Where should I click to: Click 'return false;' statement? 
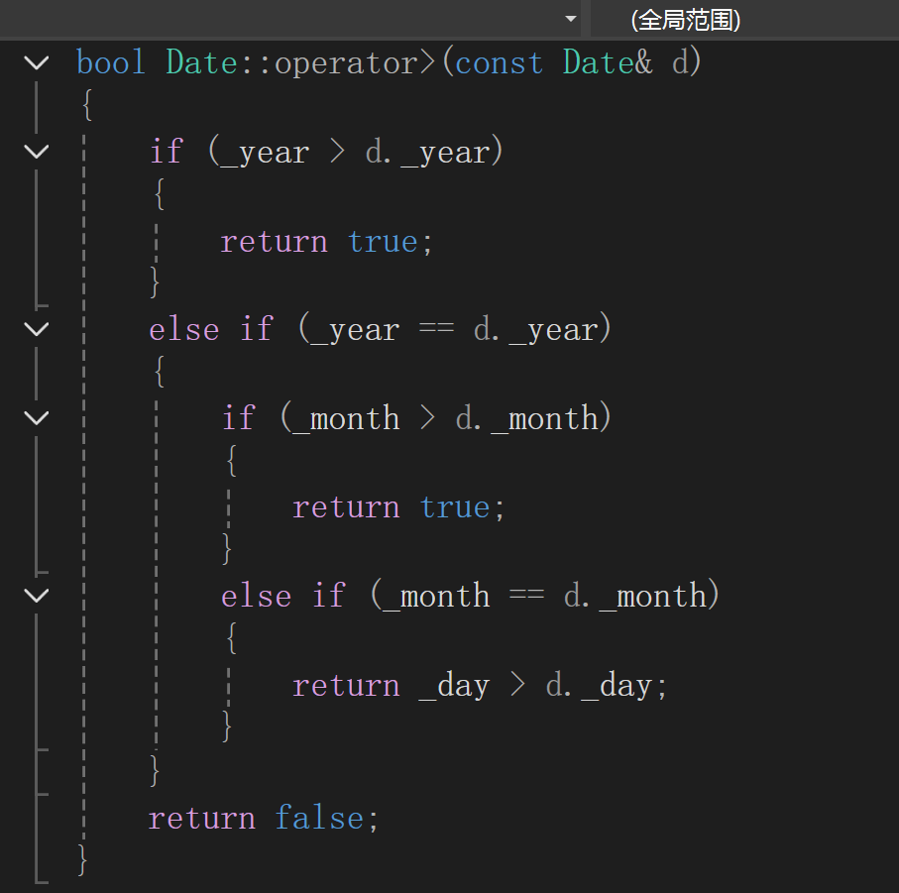tap(264, 819)
